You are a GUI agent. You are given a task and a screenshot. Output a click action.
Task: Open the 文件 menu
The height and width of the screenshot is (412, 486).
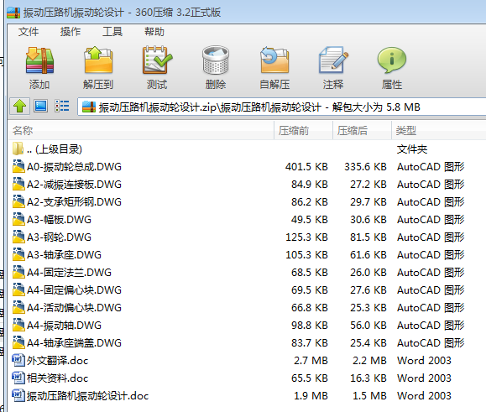click(29, 32)
